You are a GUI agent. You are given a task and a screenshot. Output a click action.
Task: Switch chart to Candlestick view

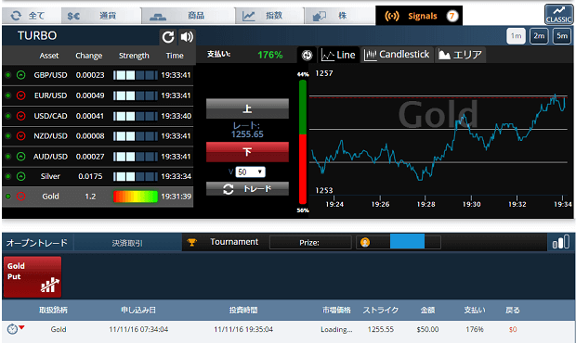point(397,55)
